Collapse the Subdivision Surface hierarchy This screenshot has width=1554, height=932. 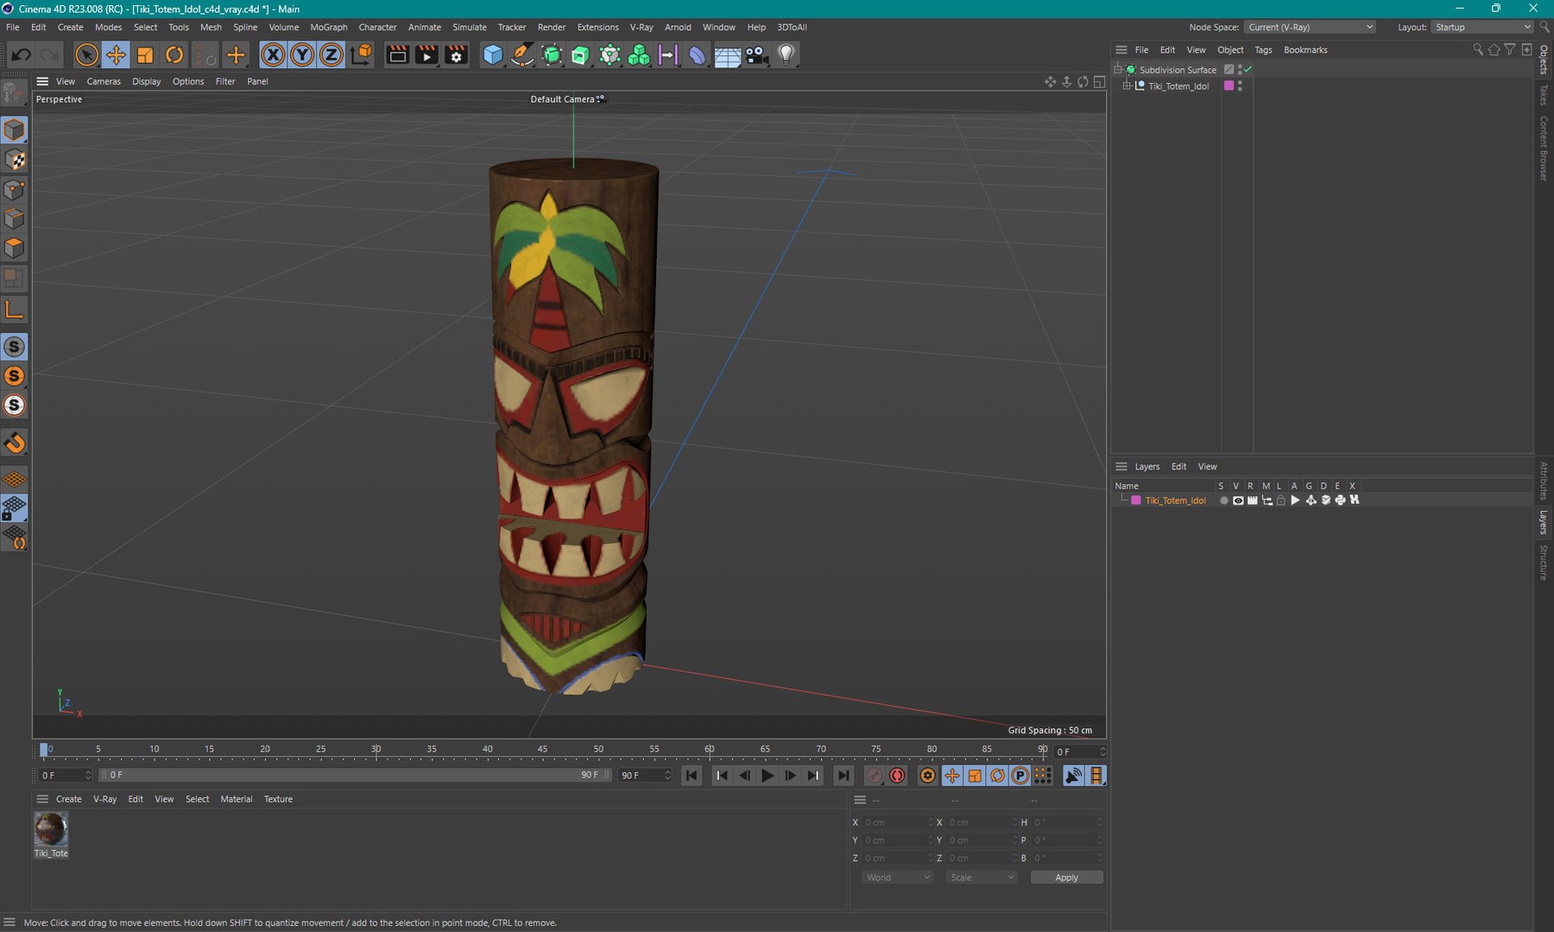1118,70
